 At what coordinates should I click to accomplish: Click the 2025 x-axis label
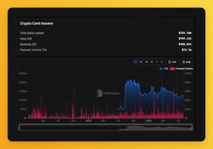point(88,121)
